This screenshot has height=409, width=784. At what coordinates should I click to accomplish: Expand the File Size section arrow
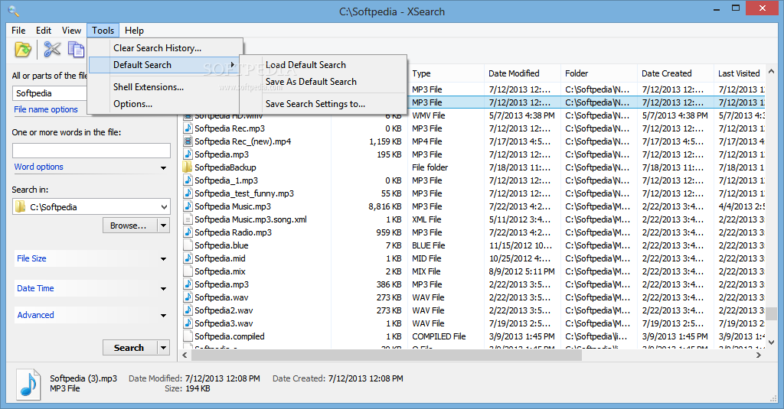click(164, 259)
